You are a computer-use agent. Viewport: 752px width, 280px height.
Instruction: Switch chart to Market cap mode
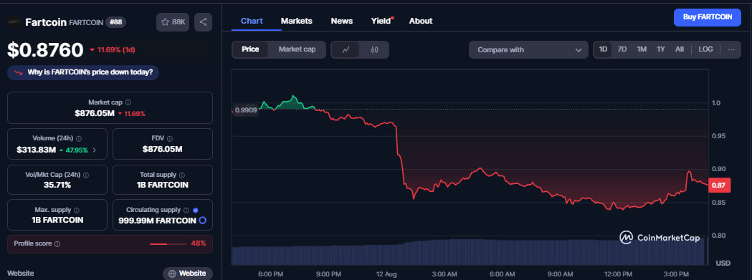(297, 49)
